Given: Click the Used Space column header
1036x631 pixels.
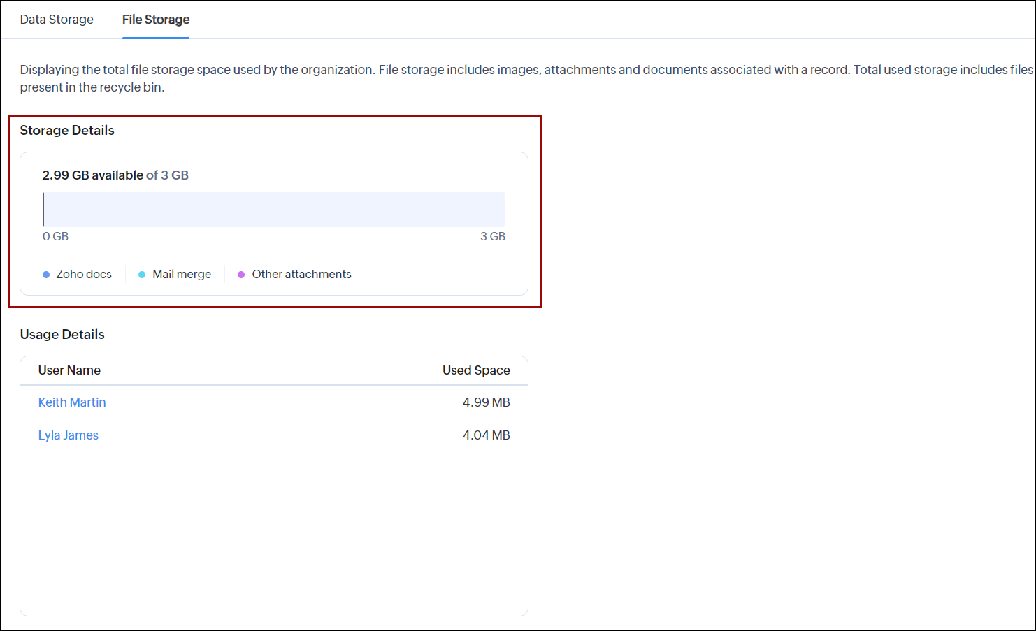Looking at the screenshot, I should point(476,370).
